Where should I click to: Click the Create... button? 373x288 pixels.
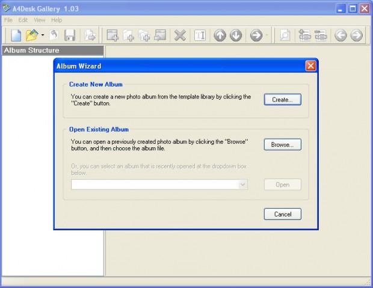pos(283,99)
